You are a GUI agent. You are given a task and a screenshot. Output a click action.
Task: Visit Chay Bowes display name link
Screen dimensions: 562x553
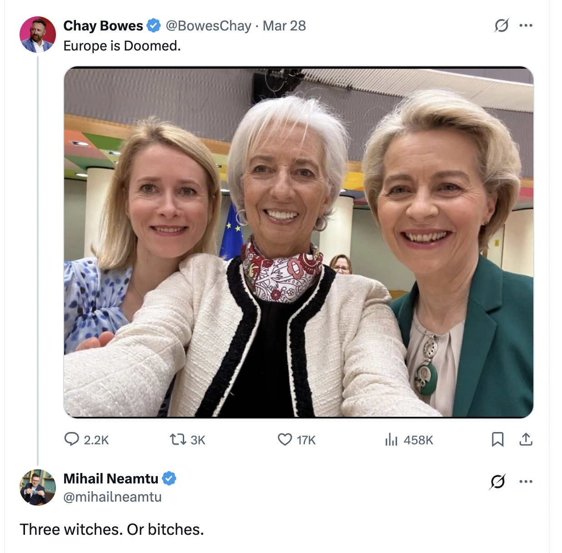pos(103,26)
